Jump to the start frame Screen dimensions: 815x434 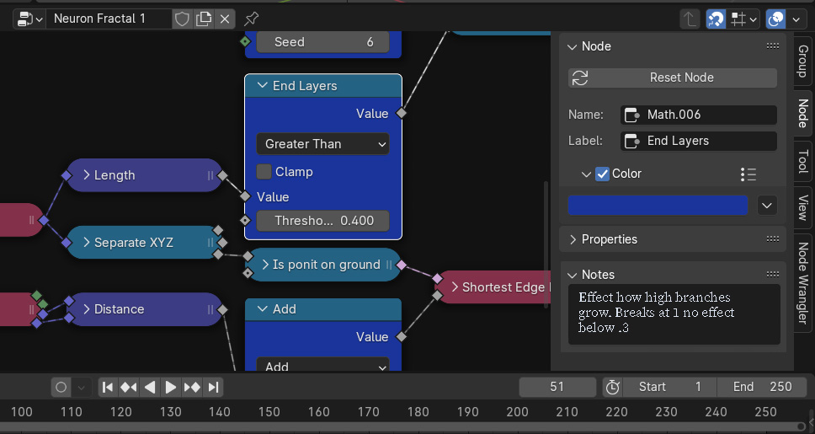(108, 388)
